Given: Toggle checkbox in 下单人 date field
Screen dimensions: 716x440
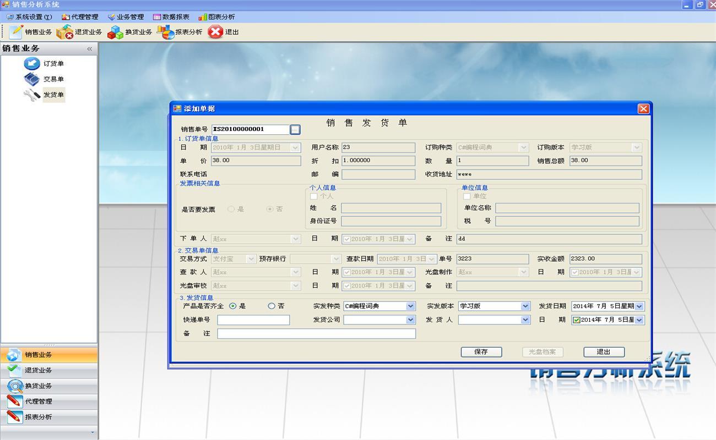Looking at the screenshot, I should click(x=347, y=239).
